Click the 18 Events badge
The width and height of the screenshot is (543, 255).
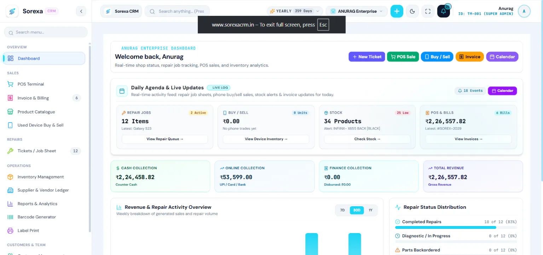[x=470, y=91]
